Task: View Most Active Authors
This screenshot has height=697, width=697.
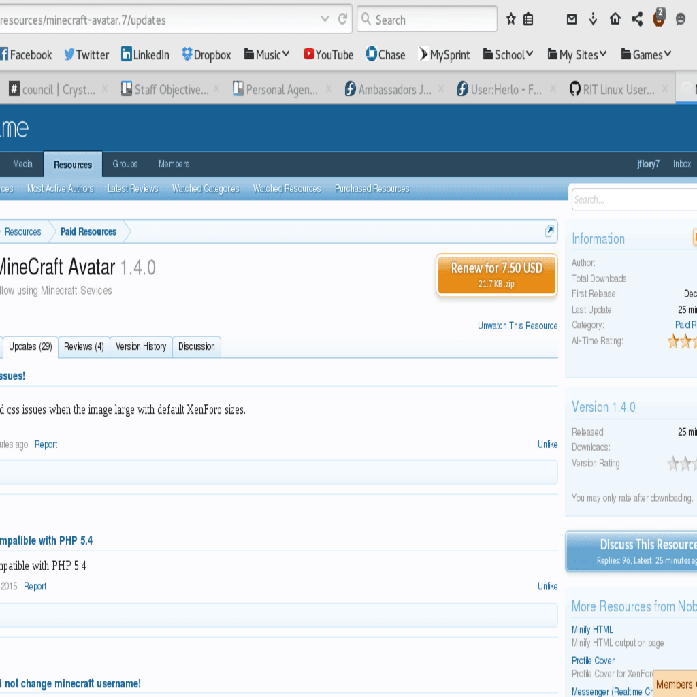Action: click(61, 189)
